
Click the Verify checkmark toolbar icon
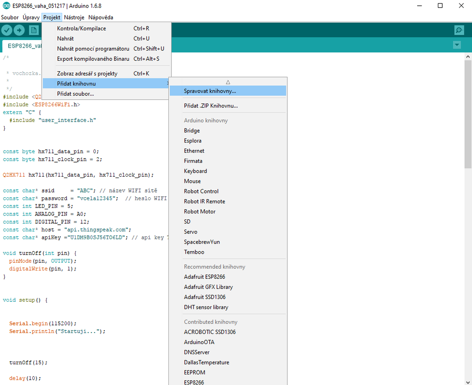tap(7, 30)
